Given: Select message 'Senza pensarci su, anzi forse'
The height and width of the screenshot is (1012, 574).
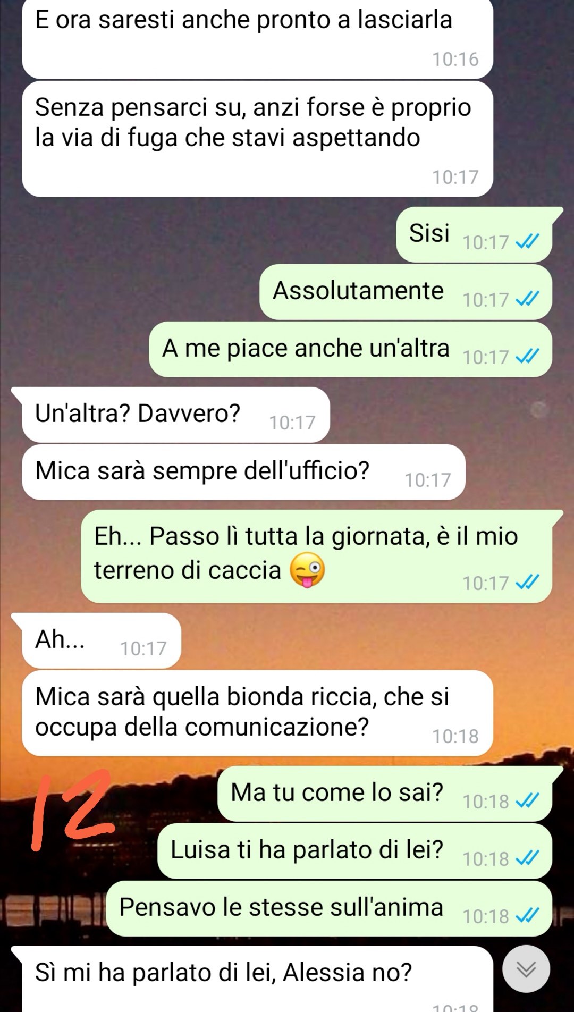Looking at the screenshot, I should coord(257,139).
